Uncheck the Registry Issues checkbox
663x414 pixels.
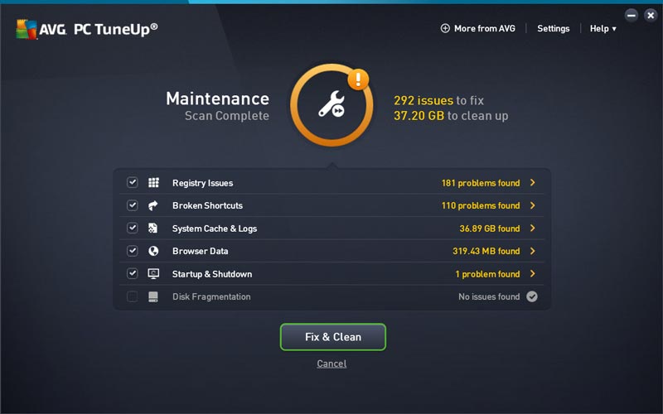pyautogui.click(x=133, y=182)
